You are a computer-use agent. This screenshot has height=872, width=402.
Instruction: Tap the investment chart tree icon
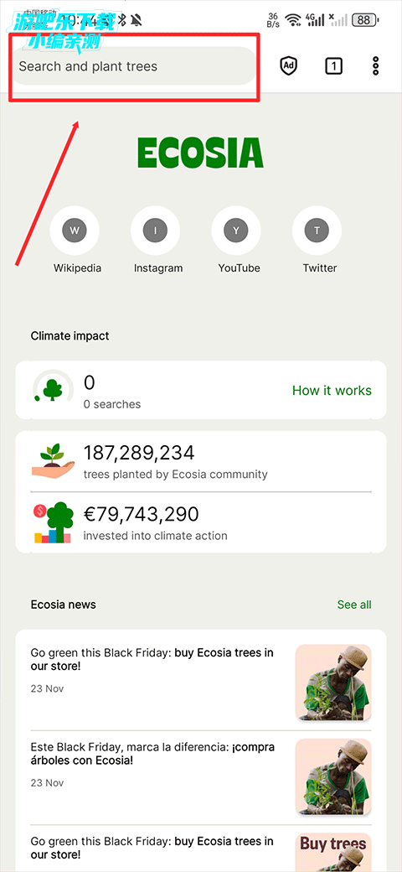[x=54, y=522]
